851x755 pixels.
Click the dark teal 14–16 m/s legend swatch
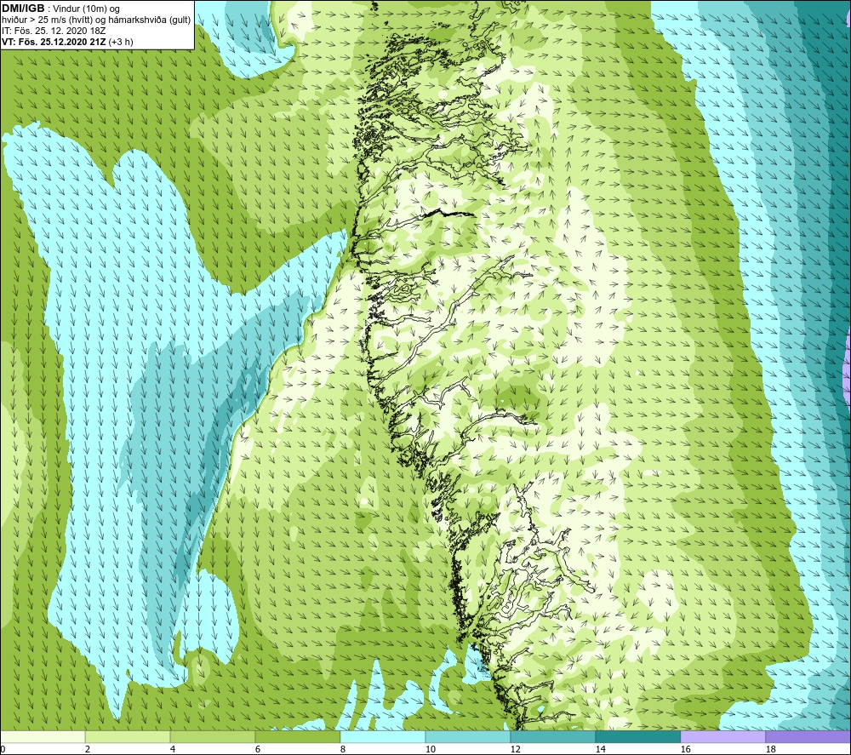638,736
